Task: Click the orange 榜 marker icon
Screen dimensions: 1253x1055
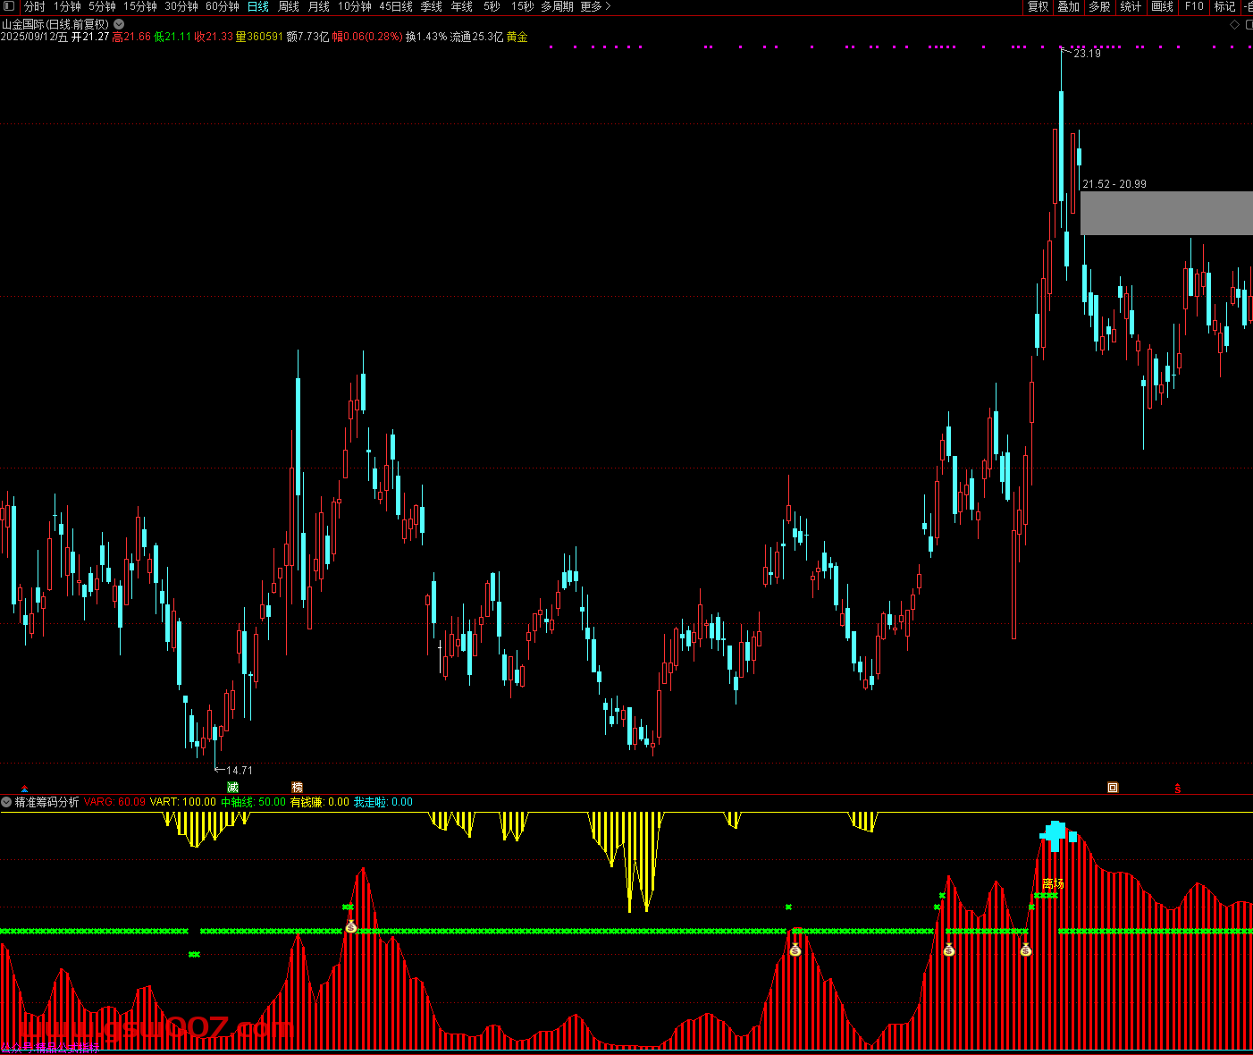Action: point(298,788)
